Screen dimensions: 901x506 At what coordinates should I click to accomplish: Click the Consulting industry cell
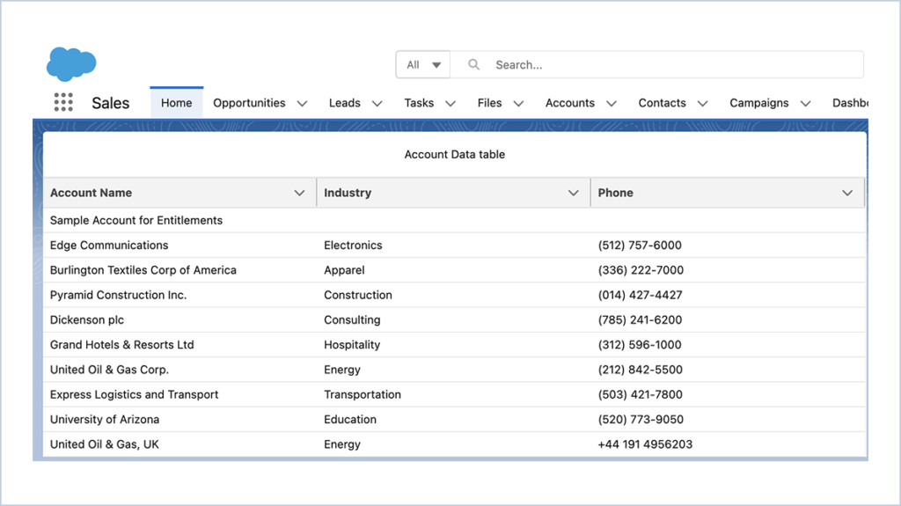point(352,319)
